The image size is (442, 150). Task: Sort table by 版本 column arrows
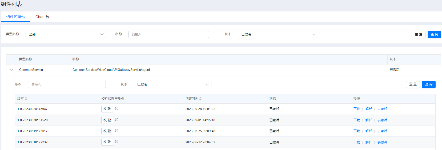(x=26, y=99)
